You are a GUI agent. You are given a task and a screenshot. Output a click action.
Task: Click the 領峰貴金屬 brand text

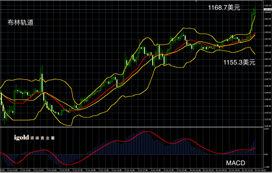pyautogui.click(x=43, y=138)
